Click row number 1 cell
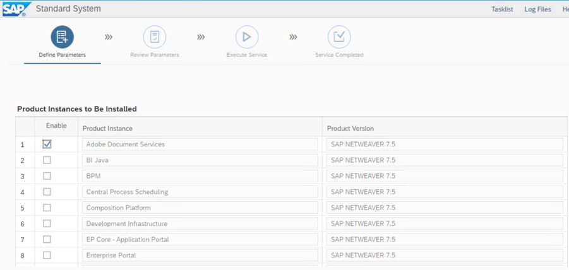 tap(25, 144)
